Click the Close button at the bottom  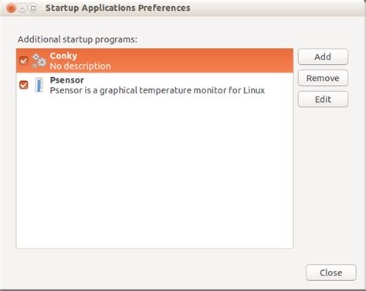331,272
